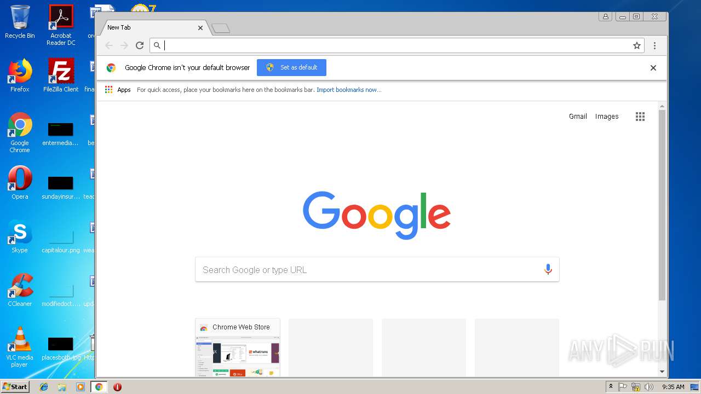The image size is (701, 394).
Task: Open a new tab with the new-tab button
Action: tap(220, 28)
